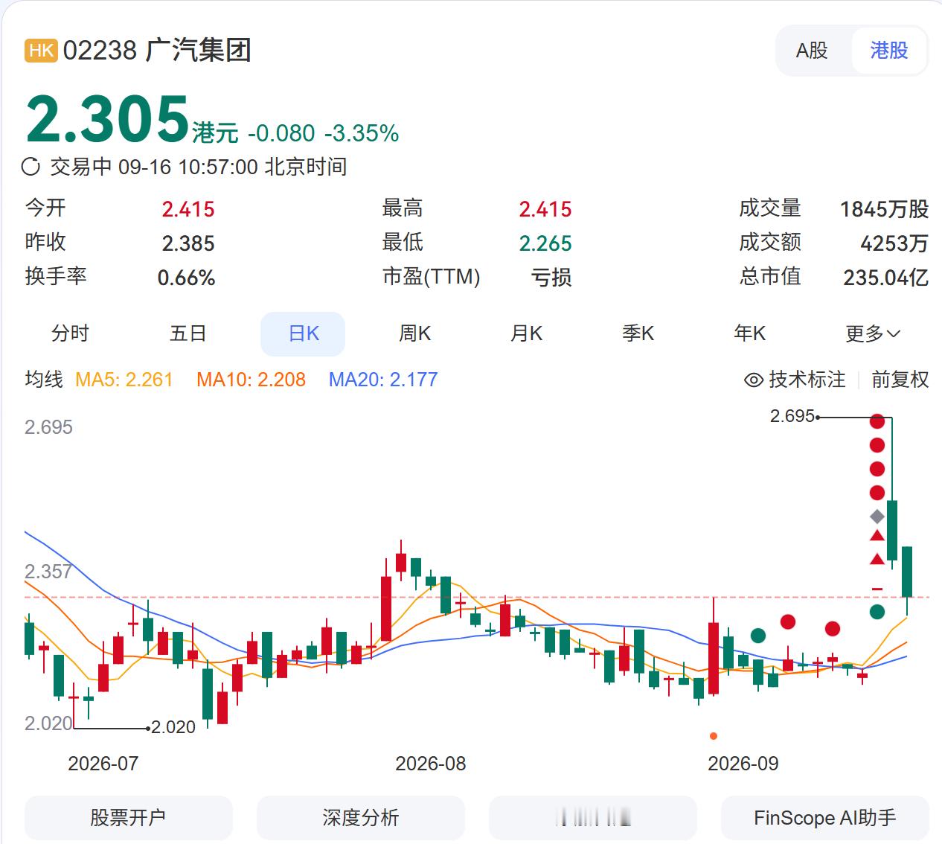The height and width of the screenshot is (844, 942).
Task: Toggle the 技术标注 eye icon
Action: [754, 380]
